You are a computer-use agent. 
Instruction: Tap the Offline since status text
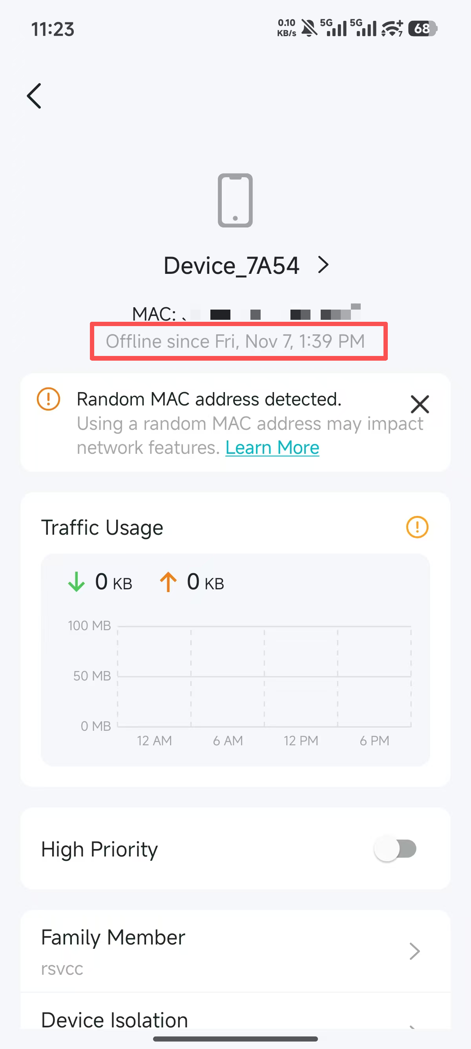coord(235,341)
